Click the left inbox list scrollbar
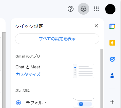This screenshot has width=121, height=108. (x=4, y=70)
